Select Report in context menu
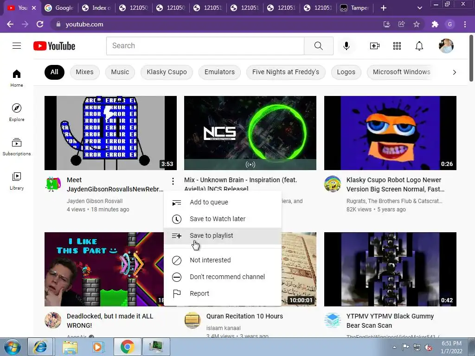This screenshot has width=475, height=356. pyautogui.click(x=223, y=293)
